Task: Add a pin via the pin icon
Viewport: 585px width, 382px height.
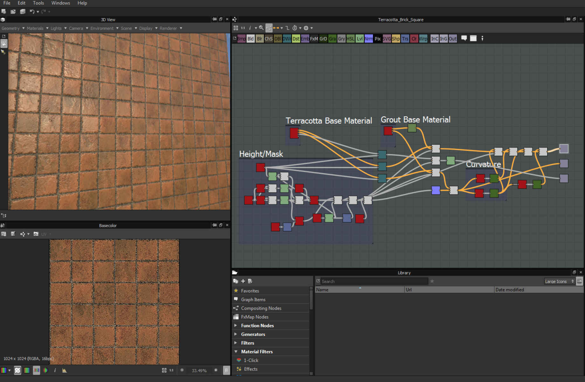Action: point(482,38)
